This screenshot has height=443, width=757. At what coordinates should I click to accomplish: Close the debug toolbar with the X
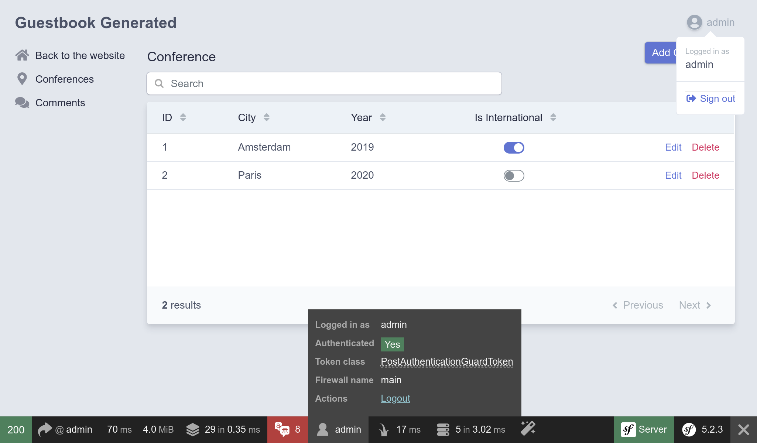tap(743, 429)
